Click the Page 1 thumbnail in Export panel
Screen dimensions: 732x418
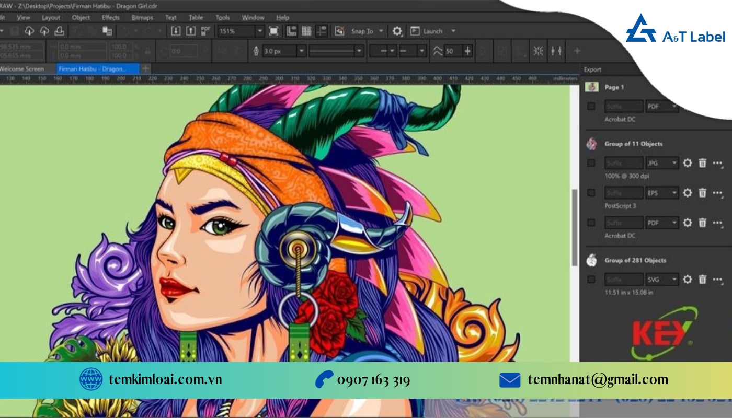[x=591, y=87]
